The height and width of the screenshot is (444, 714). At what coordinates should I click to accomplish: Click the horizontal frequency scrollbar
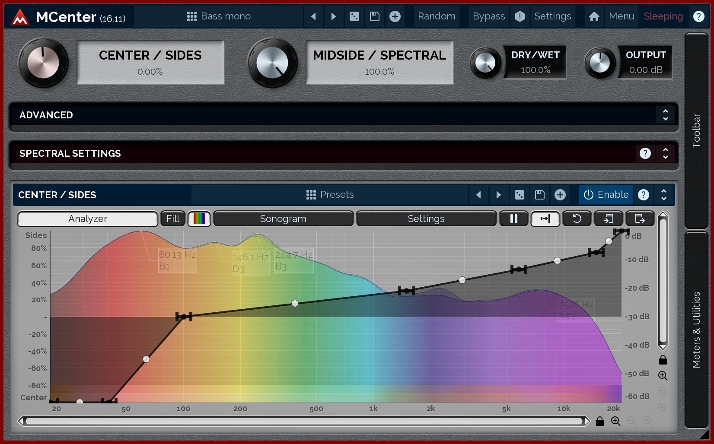click(304, 421)
